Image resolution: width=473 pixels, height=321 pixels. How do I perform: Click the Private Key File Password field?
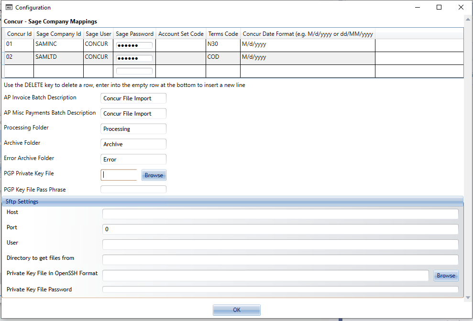click(x=280, y=289)
